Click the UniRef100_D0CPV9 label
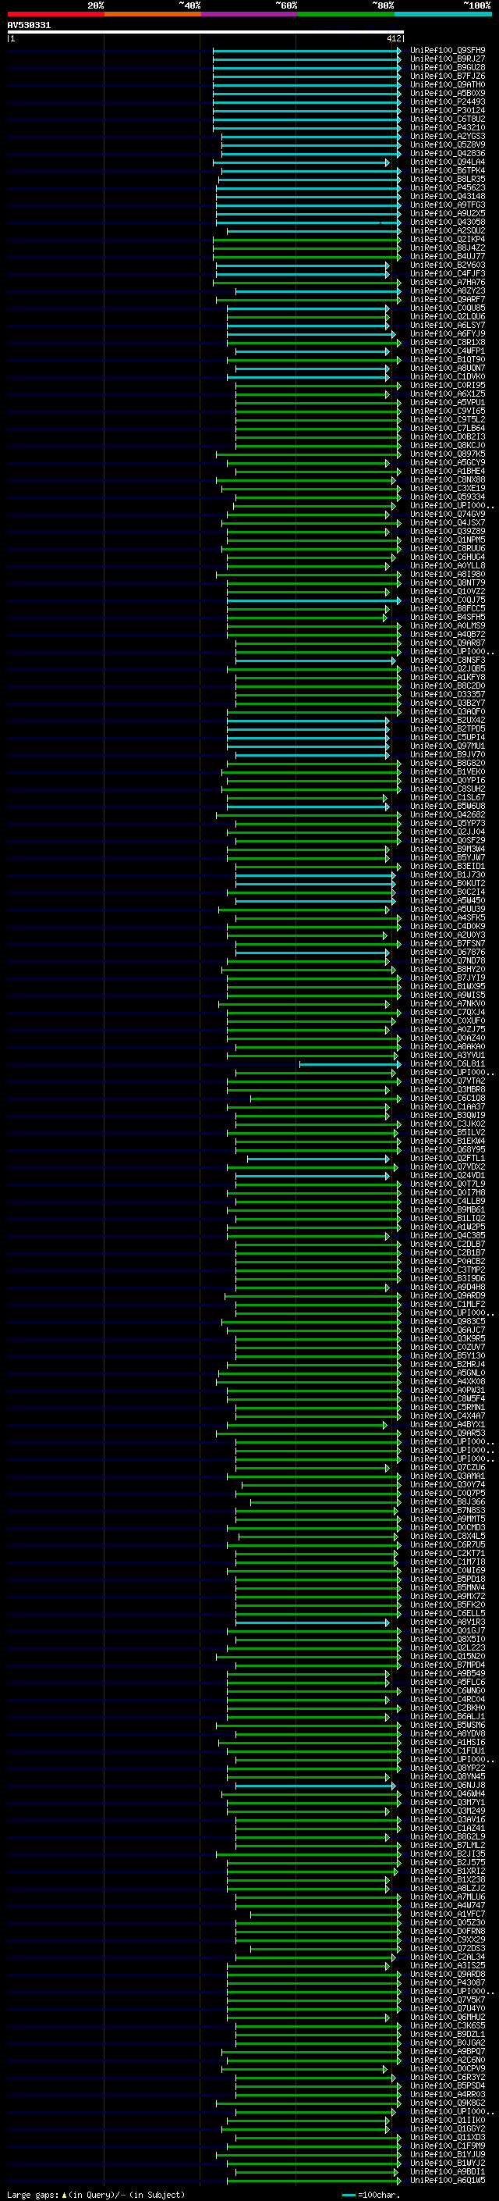The height and width of the screenshot is (2201, 499). [x=447, y=2068]
